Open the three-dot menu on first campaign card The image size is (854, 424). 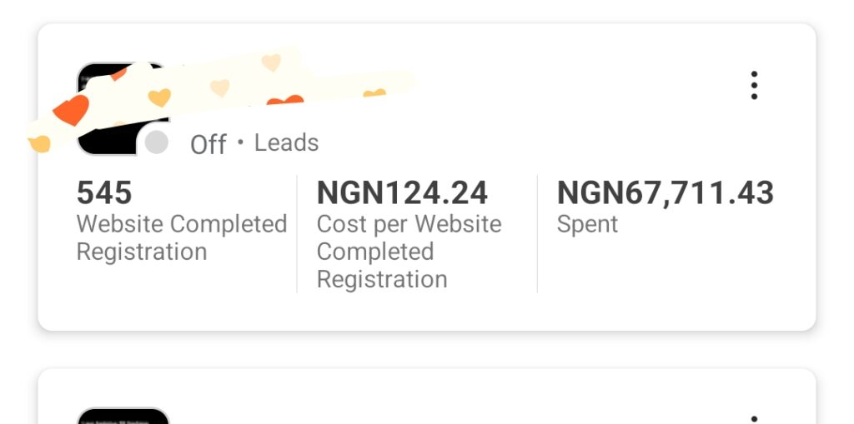click(754, 86)
